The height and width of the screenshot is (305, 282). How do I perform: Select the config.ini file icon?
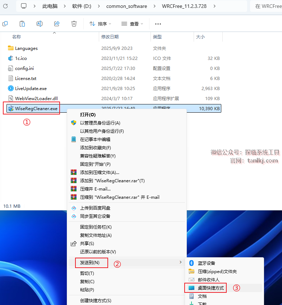[x=10, y=68]
